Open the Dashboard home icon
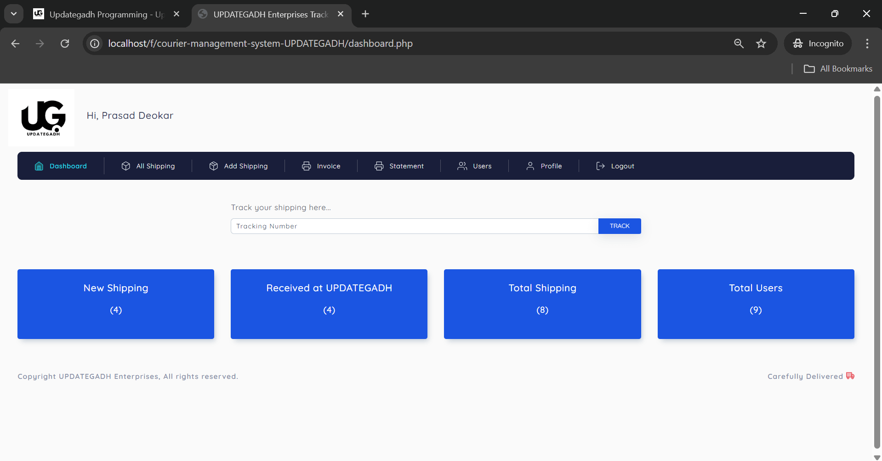The image size is (882, 461). pos(39,166)
